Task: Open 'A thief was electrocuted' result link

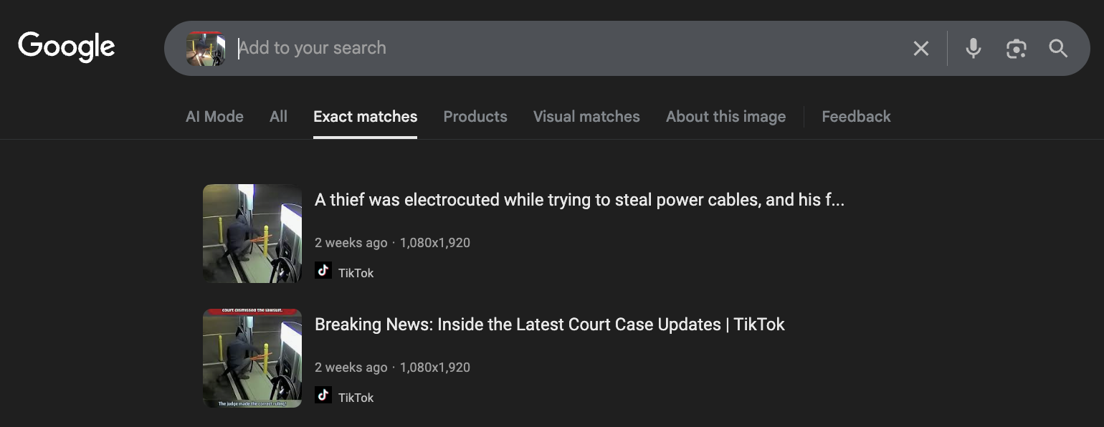Action: point(579,200)
